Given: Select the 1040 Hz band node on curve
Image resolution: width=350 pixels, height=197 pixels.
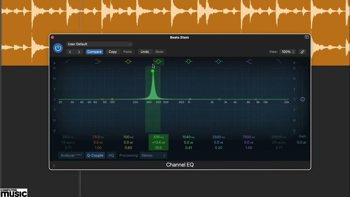Looking at the screenshot, I should click(190, 99).
